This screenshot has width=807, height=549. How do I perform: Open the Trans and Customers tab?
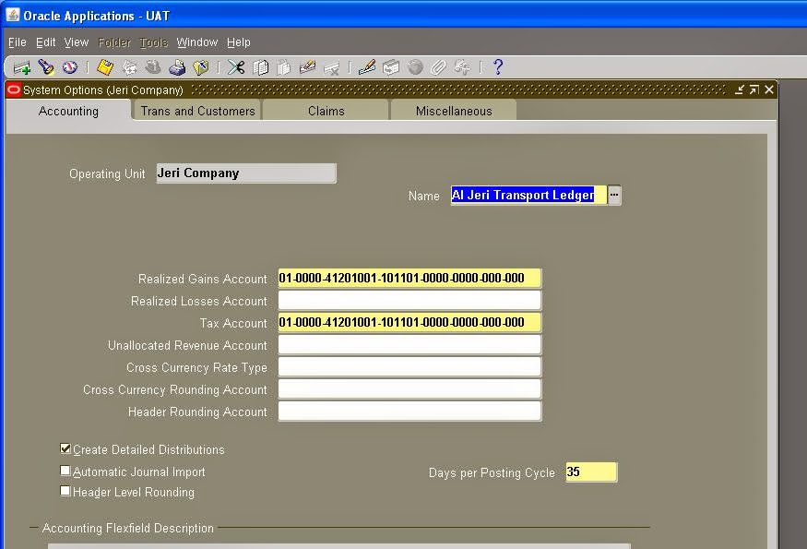tap(196, 110)
